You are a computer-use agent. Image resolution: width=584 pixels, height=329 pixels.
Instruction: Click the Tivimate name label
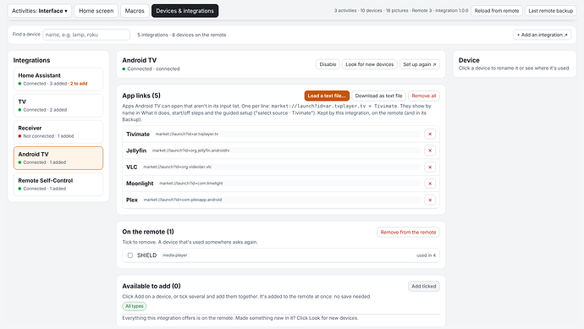138,134
